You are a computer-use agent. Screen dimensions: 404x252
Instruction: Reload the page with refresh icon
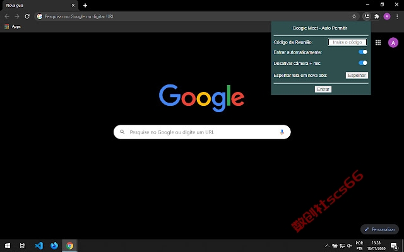(x=27, y=16)
